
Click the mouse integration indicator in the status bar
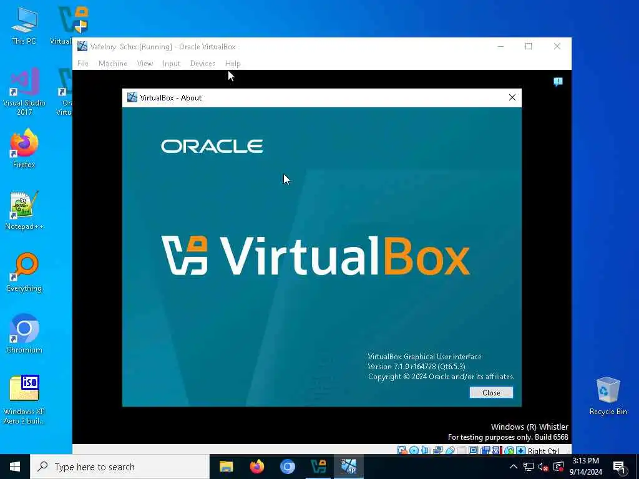tap(509, 450)
